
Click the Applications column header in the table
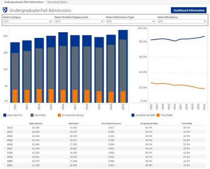(36, 124)
